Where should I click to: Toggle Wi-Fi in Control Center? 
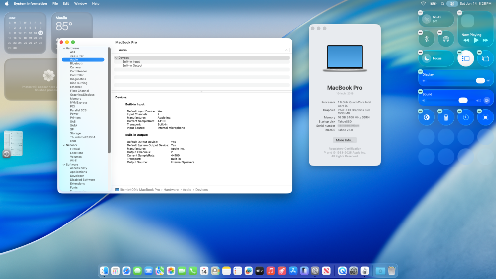tap(427, 19)
